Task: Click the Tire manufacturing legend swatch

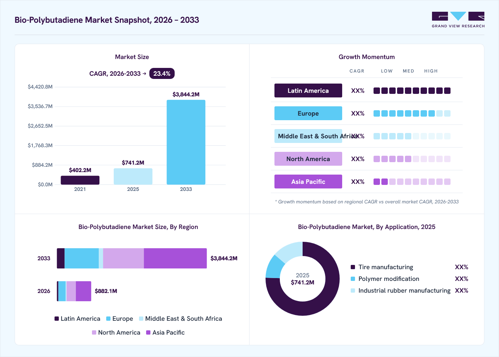Action: click(353, 267)
